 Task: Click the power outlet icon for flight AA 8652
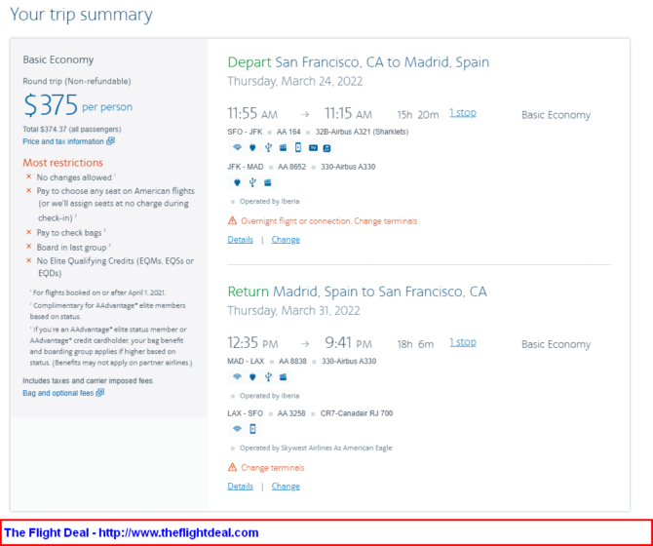237,182
